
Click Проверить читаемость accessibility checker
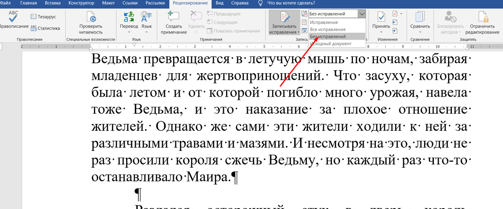[91, 23]
